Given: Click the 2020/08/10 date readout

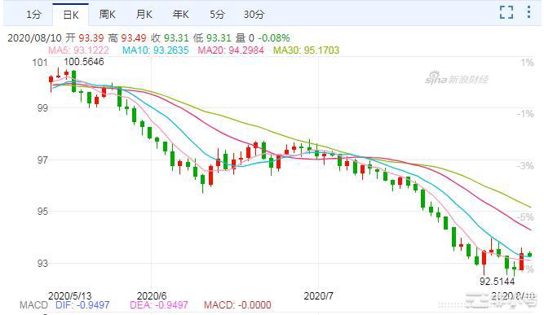Looking at the screenshot, I should [35, 37].
